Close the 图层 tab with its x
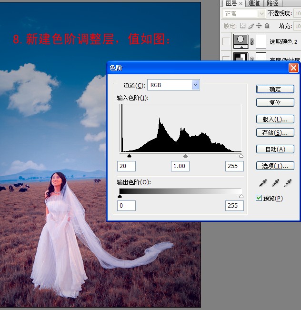The width and height of the screenshot is (301, 310). coord(241,3)
